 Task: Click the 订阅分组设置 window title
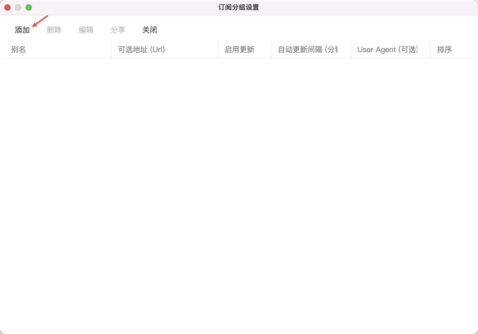238,7
